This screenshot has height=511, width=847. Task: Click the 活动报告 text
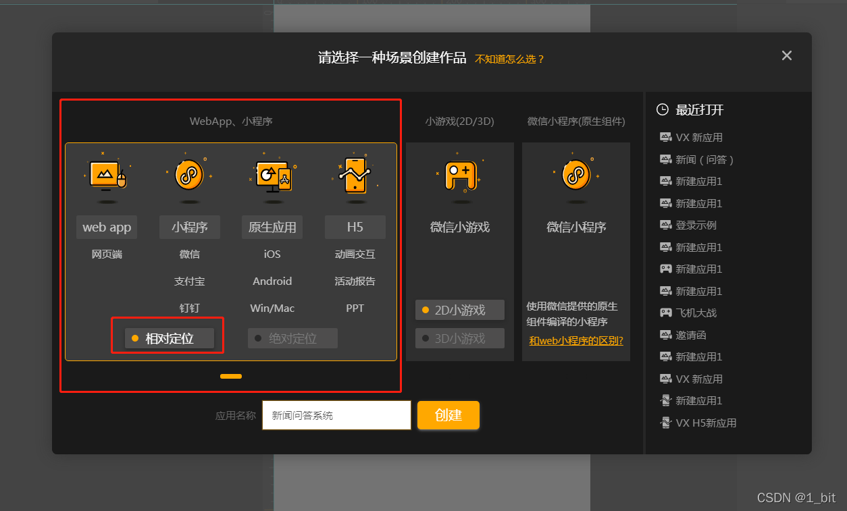[355, 281]
